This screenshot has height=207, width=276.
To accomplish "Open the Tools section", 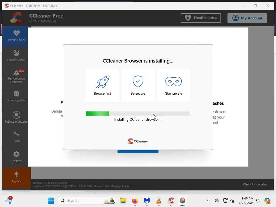I will 16,137.
